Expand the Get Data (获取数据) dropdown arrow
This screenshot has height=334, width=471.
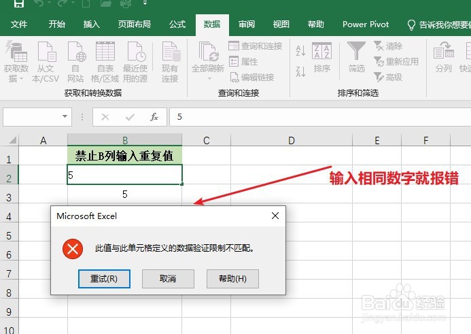pyautogui.click(x=21, y=79)
